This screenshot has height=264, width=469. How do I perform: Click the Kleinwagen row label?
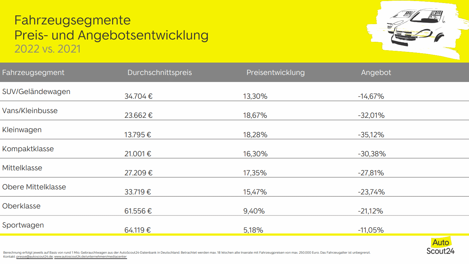22,130
